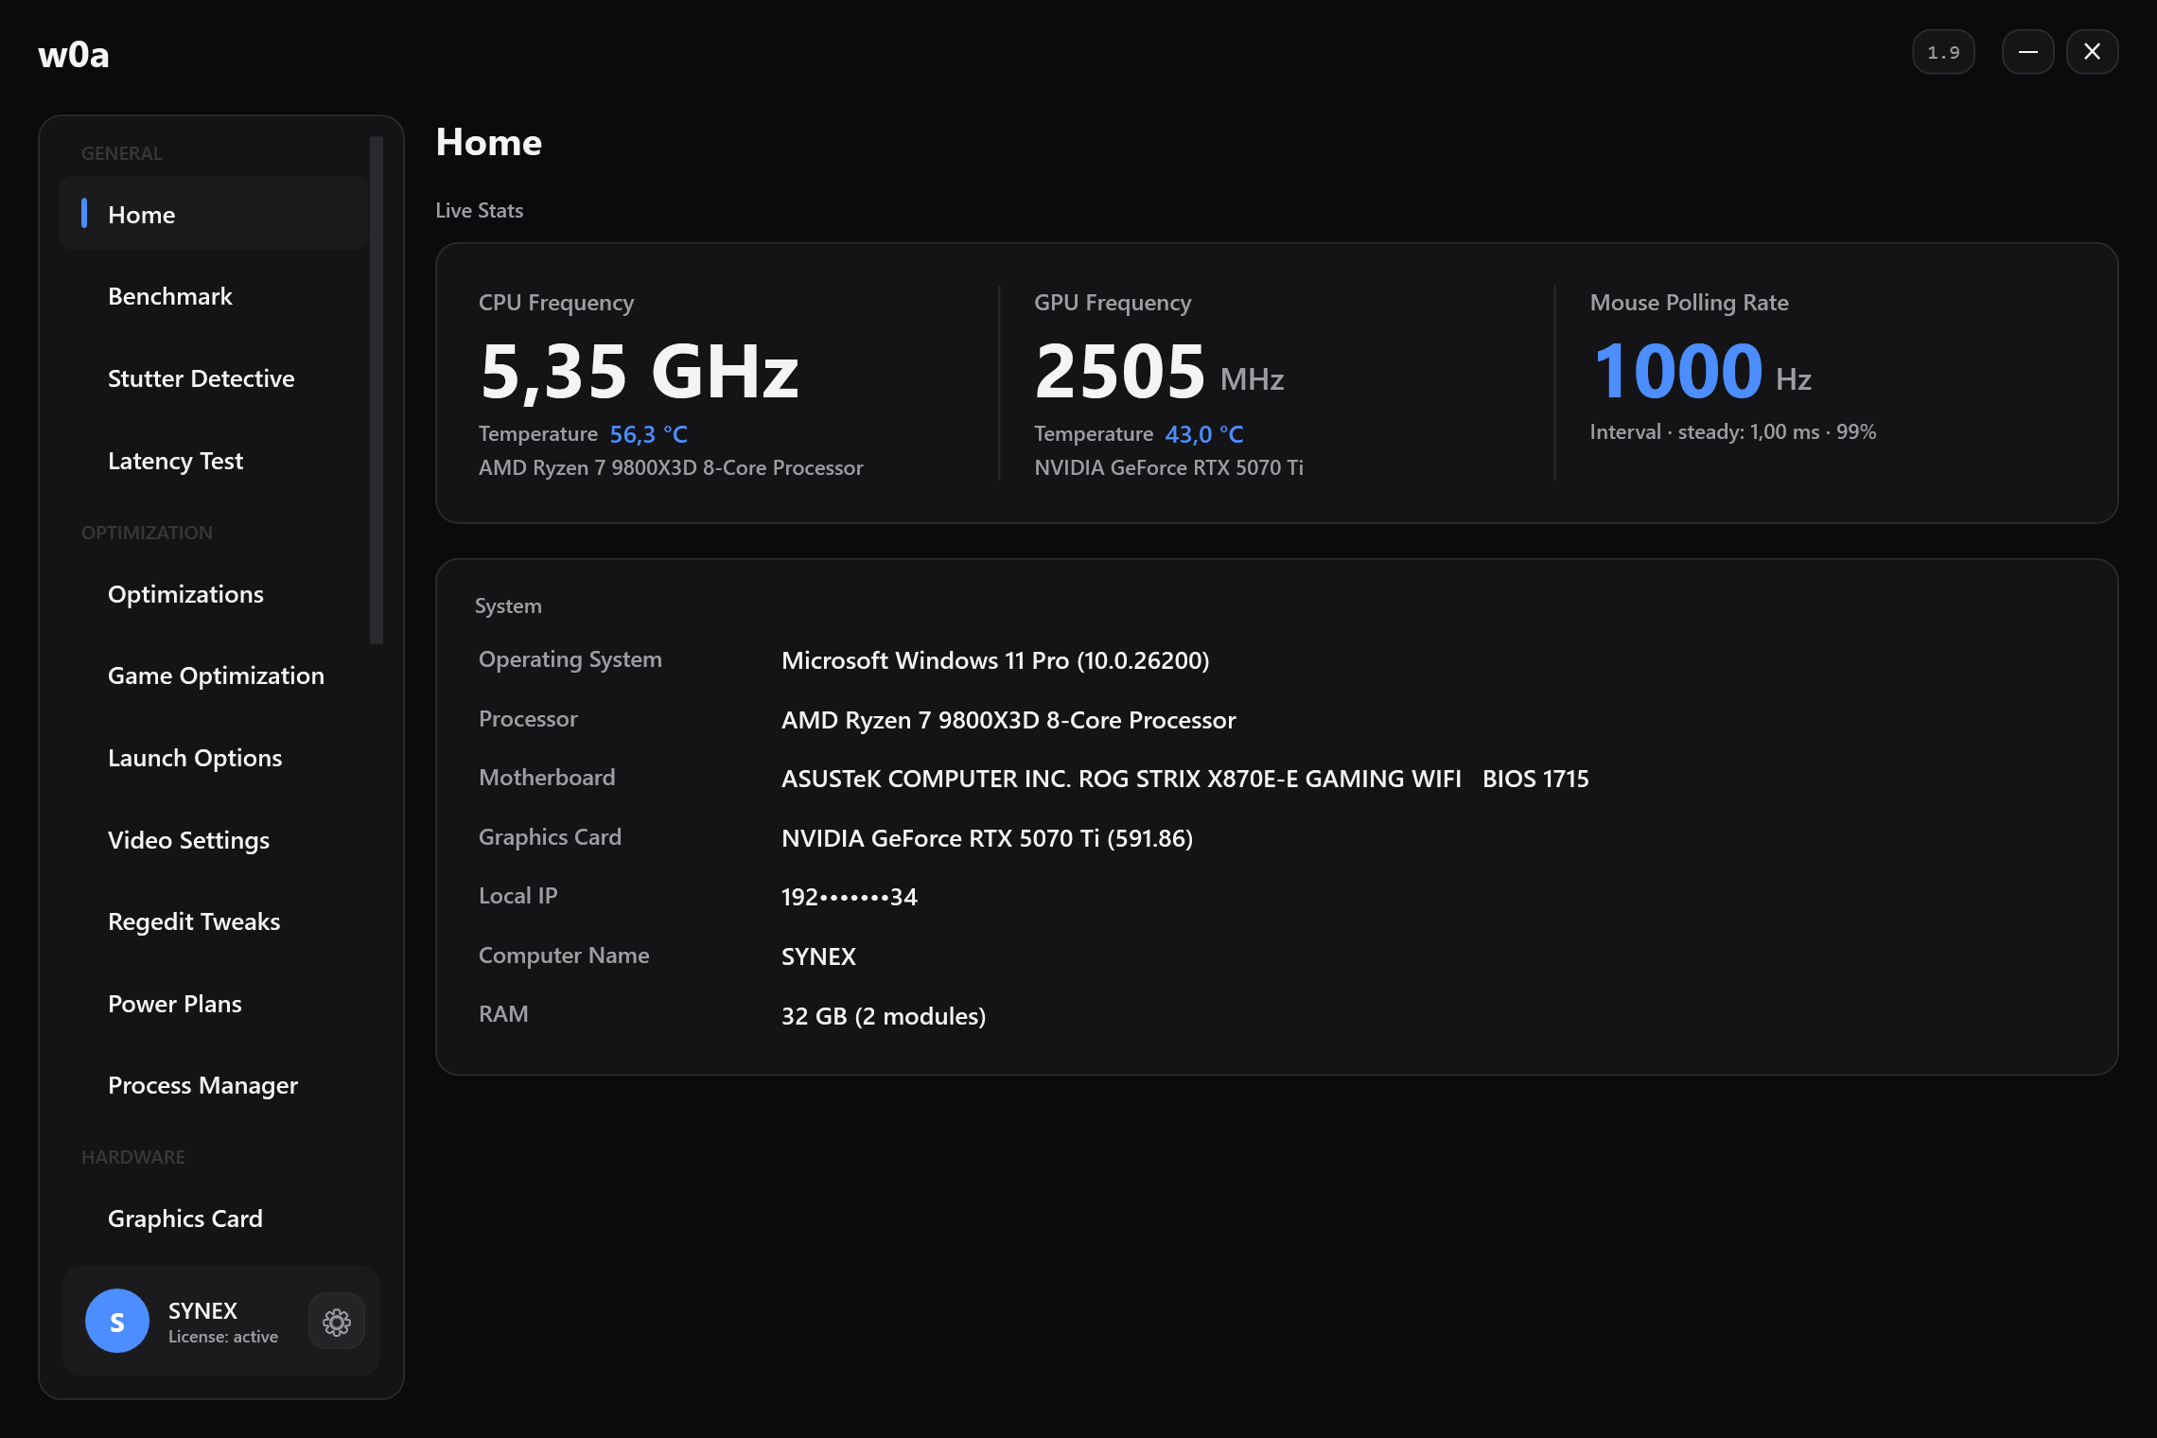This screenshot has height=1438, width=2157.
Task: Click the Microsoft Windows 11 Pro value
Action: 995,660
